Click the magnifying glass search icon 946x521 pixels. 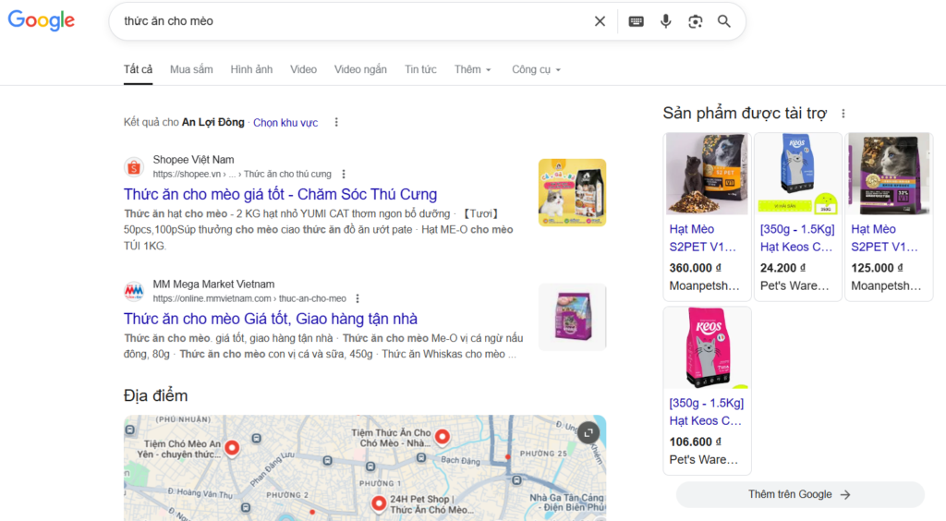tap(724, 21)
